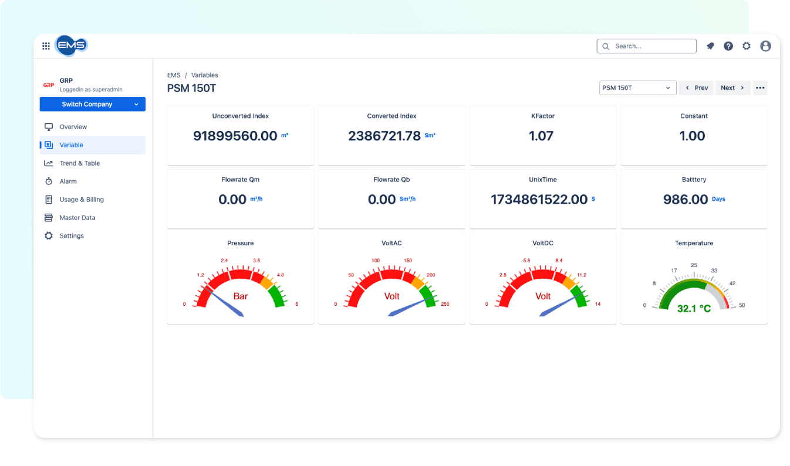Open notifications bell icon
Image resolution: width=790 pixels, height=466 pixels.
coord(710,46)
